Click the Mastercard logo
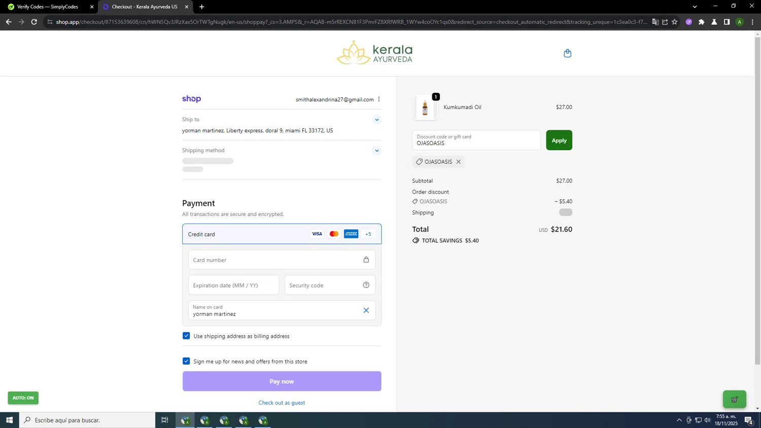The image size is (761, 428). pyautogui.click(x=334, y=234)
